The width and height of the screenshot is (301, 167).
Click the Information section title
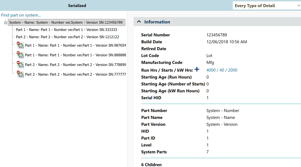157,22
